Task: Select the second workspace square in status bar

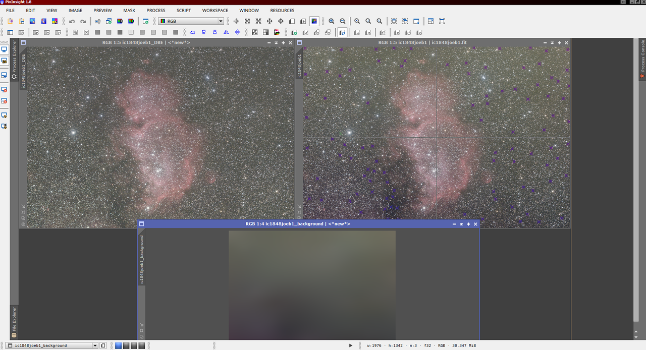Action: click(126, 345)
